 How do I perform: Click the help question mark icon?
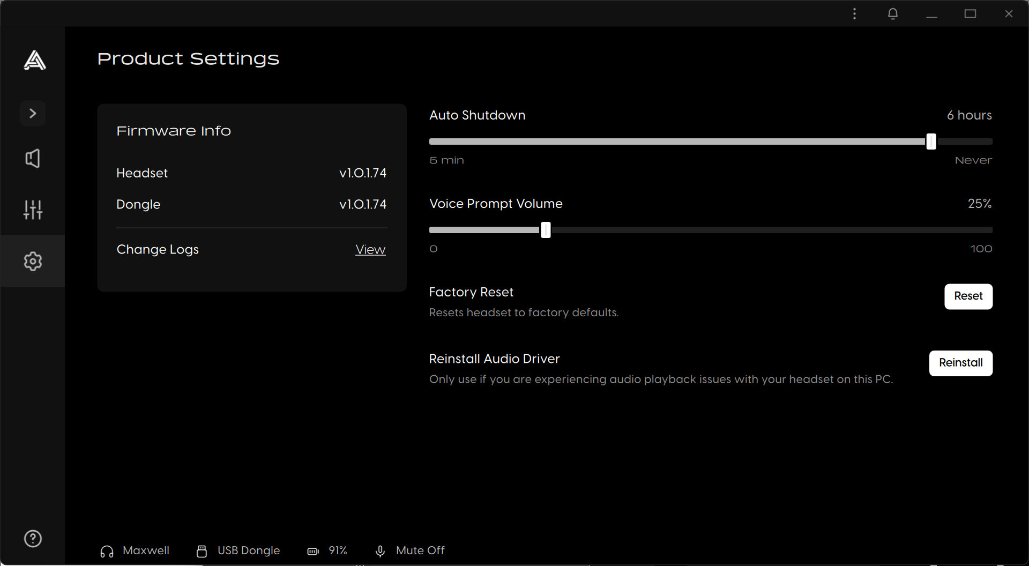[x=32, y=539]
